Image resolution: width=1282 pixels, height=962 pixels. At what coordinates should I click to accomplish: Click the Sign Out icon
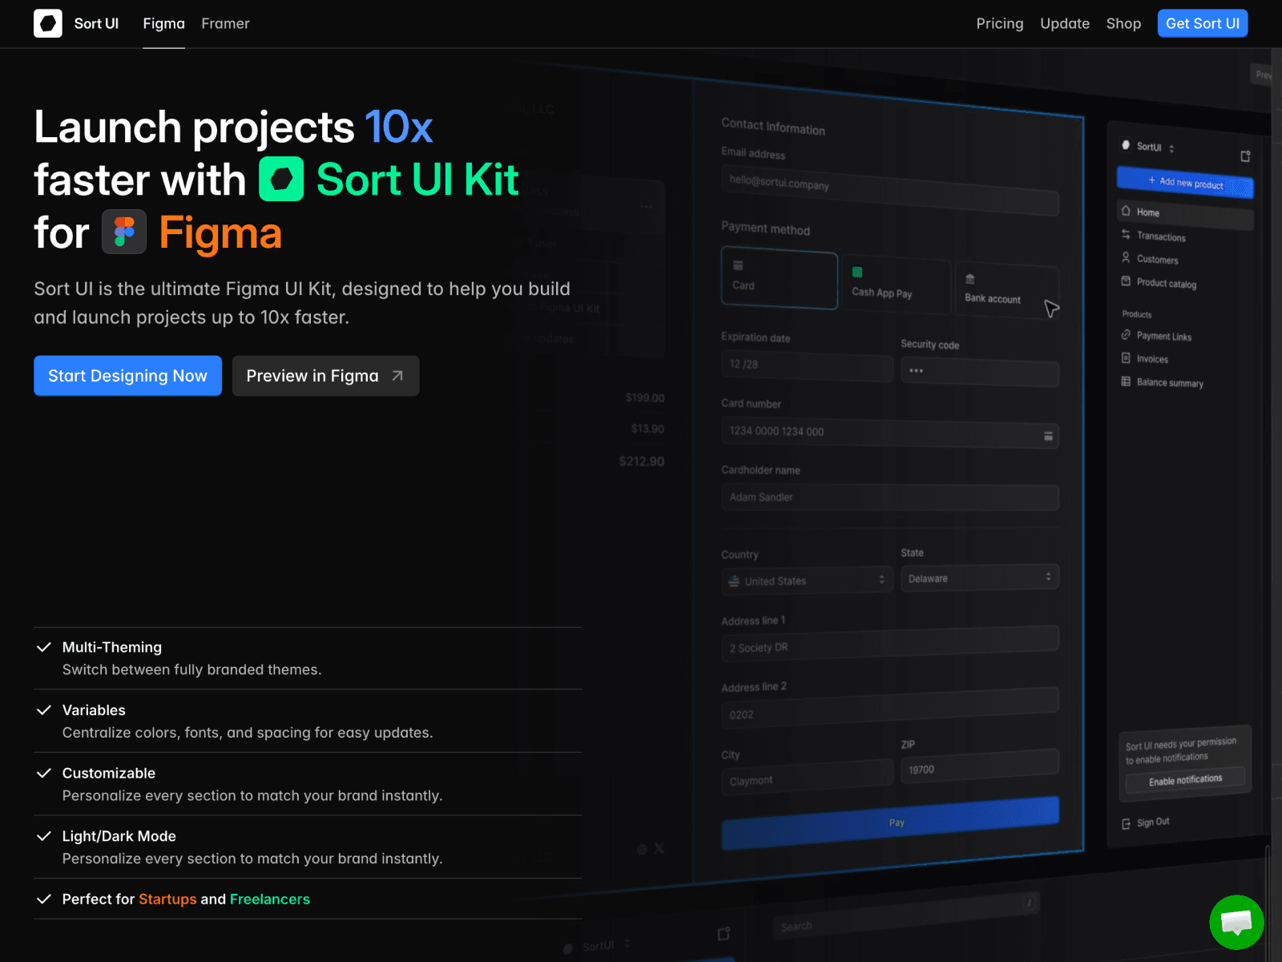click(x=1126, y=824)
